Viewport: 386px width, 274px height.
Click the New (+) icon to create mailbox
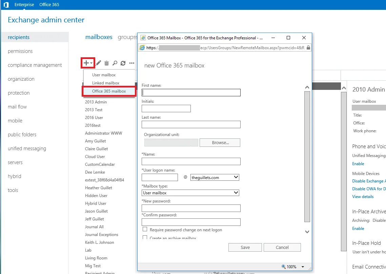tap(86, 63)
